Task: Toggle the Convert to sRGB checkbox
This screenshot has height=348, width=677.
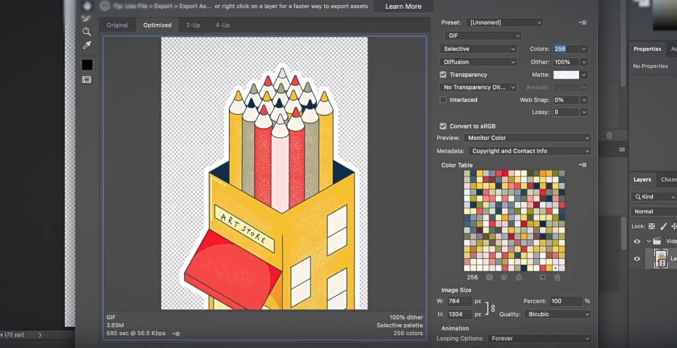Action: click(443, 126)
